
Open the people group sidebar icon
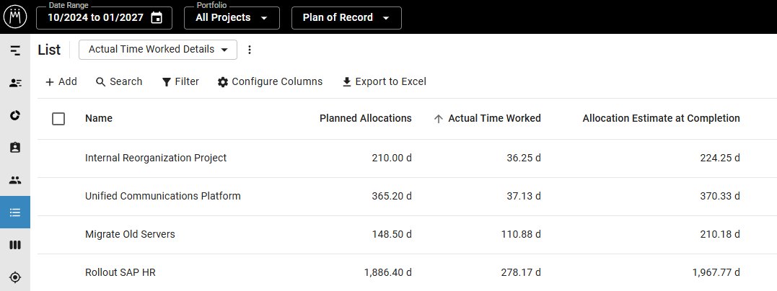tap(15, 180)
